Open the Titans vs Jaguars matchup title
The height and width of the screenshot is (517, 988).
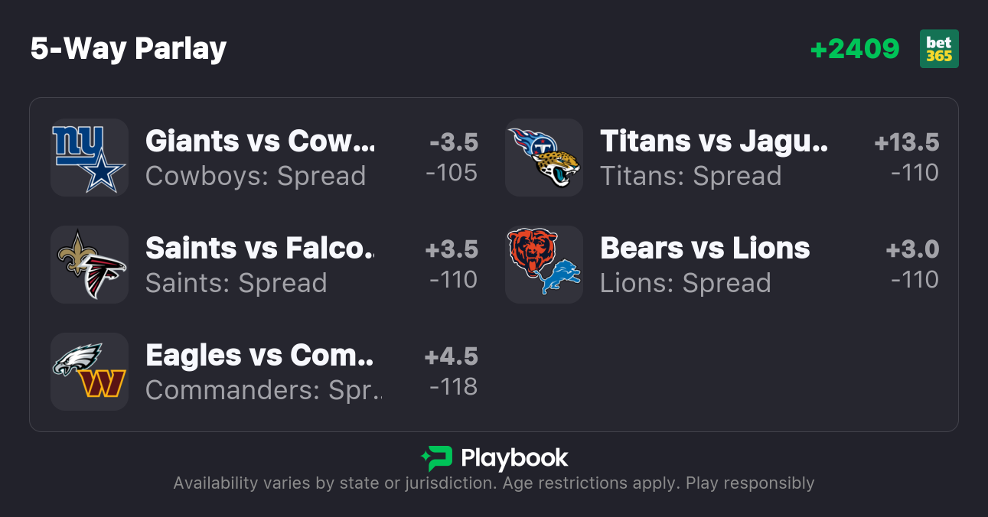[x=714, y=141]
